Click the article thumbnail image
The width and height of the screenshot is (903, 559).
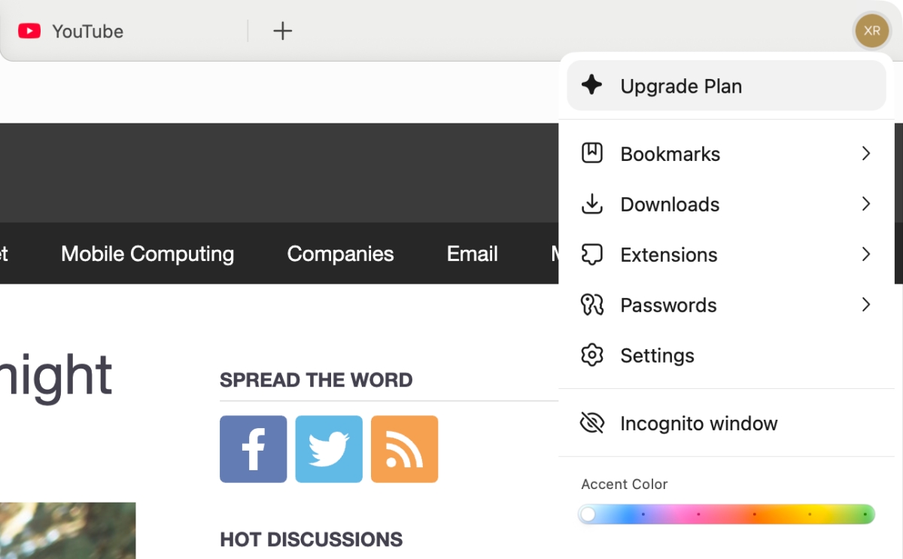click(x=68, y=530)
